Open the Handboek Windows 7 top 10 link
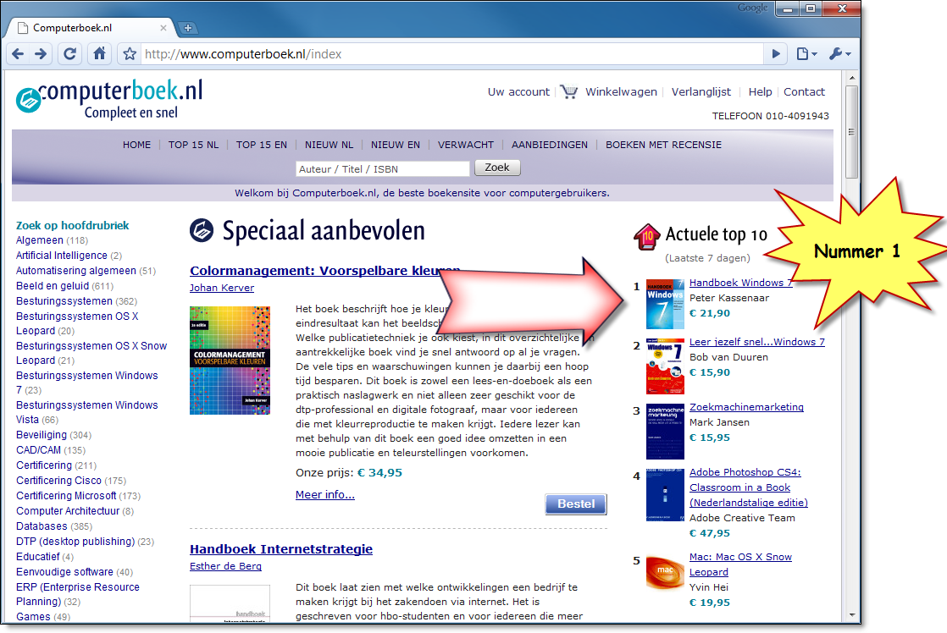The width and height of the screenshot is (947, 633). 740,283
